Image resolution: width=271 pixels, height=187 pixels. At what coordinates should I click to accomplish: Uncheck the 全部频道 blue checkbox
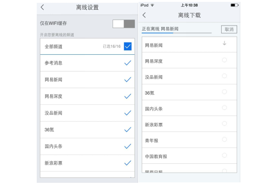coord(128,46)
